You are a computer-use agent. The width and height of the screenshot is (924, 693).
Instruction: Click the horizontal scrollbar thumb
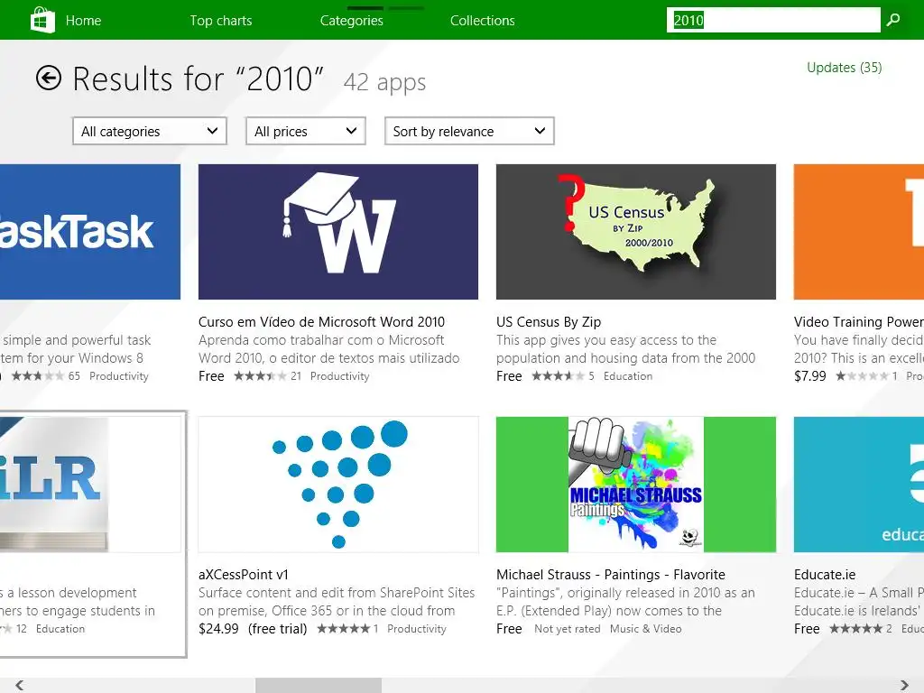[x=319, y=686]
